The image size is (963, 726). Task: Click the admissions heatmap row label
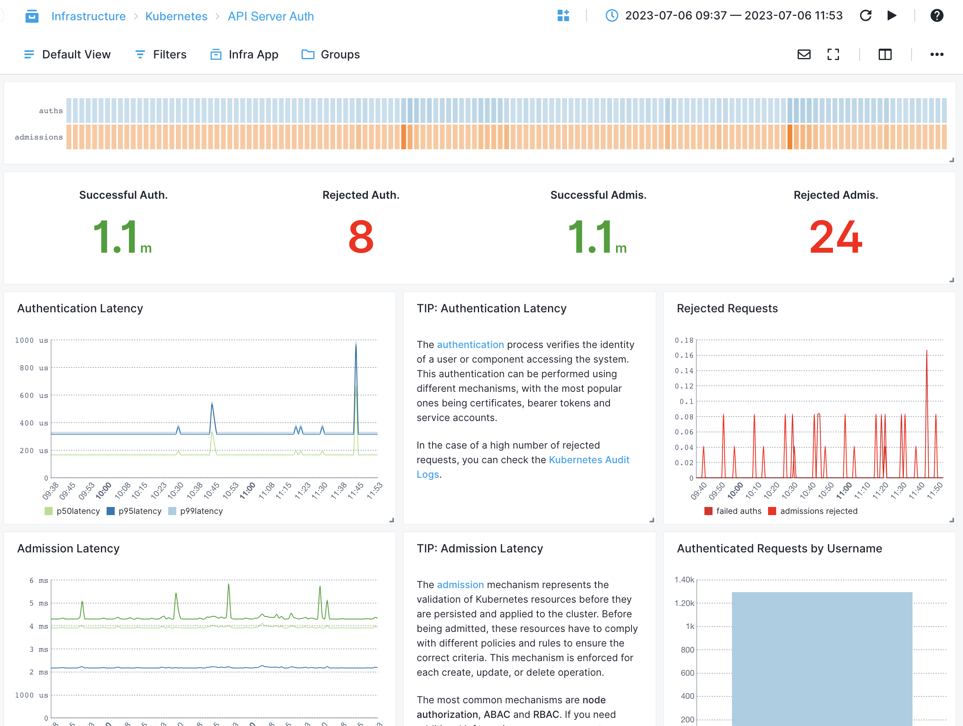click(x=39, y=137)
